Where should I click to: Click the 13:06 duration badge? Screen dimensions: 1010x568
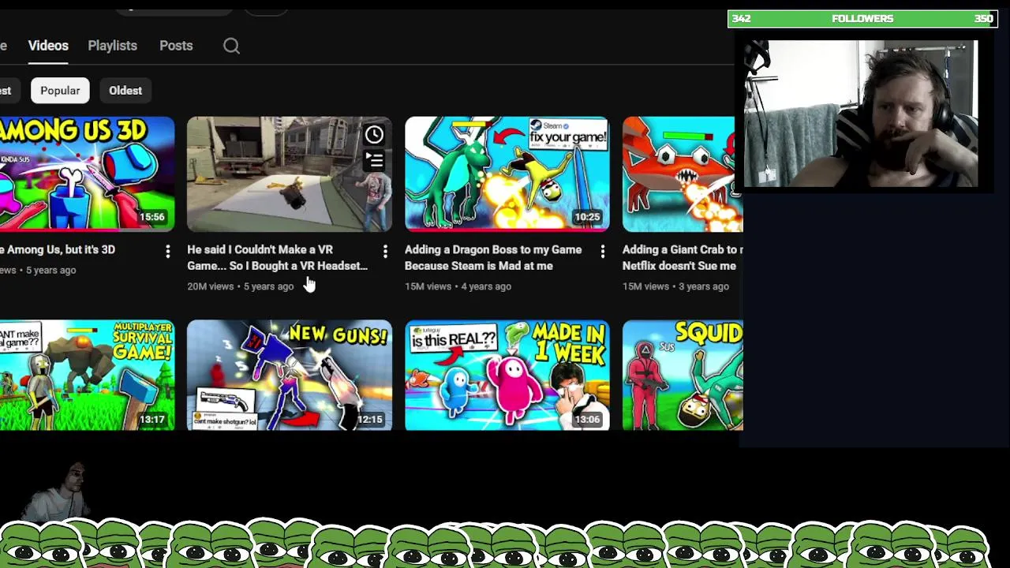[x=587, y=420]
